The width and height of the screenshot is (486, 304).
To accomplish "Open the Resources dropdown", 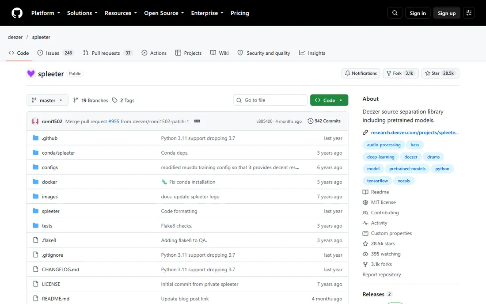I will [x=121, y=13].
